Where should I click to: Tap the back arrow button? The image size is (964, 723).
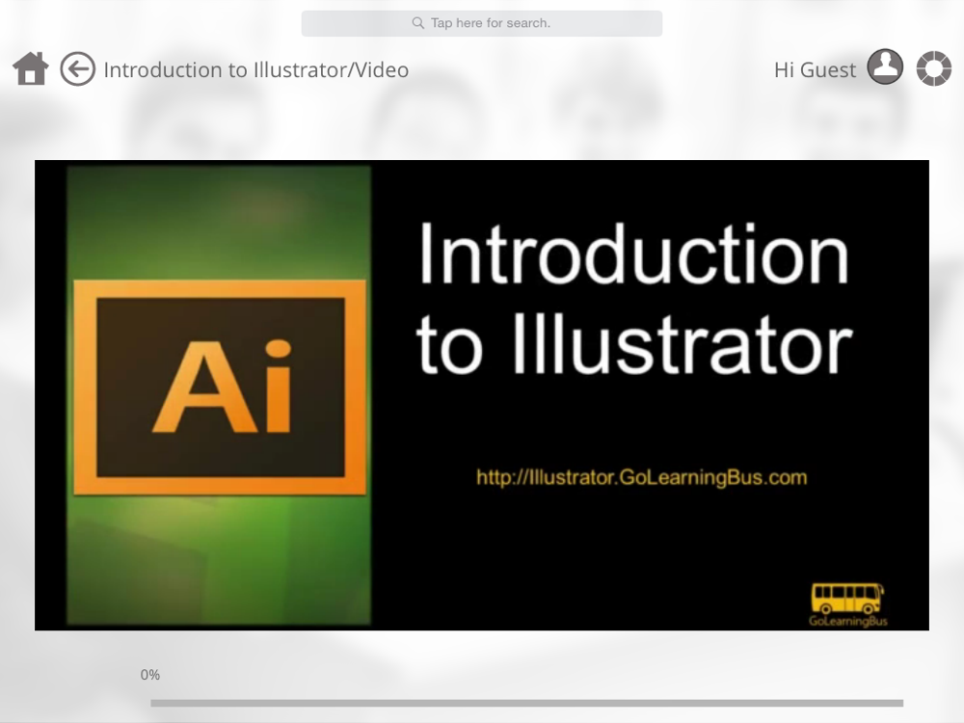pyautogui.click(x=77, y=68)
